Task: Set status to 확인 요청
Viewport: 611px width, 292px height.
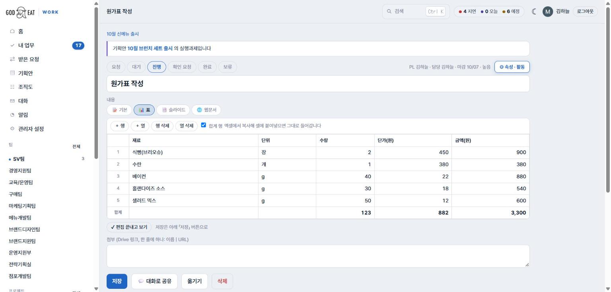Action: coord(182,67)
